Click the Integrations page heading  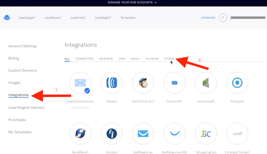pos(81,45)
